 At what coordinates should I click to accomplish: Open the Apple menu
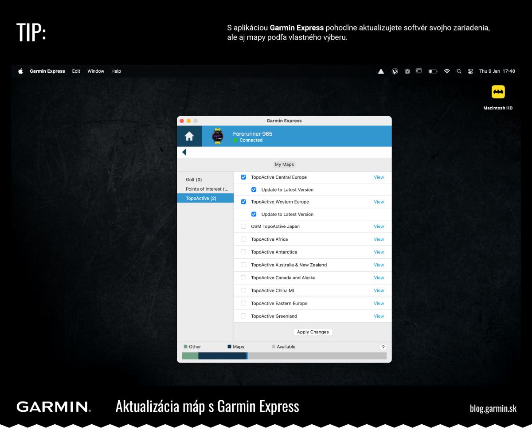[20, 71]
